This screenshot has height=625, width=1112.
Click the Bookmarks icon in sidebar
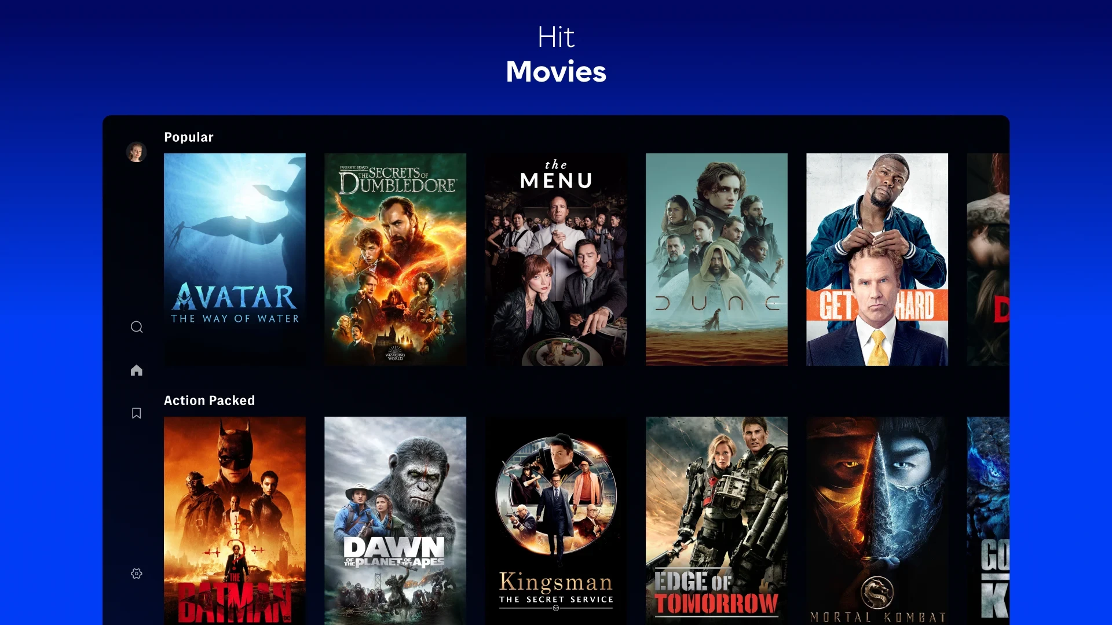136,413
